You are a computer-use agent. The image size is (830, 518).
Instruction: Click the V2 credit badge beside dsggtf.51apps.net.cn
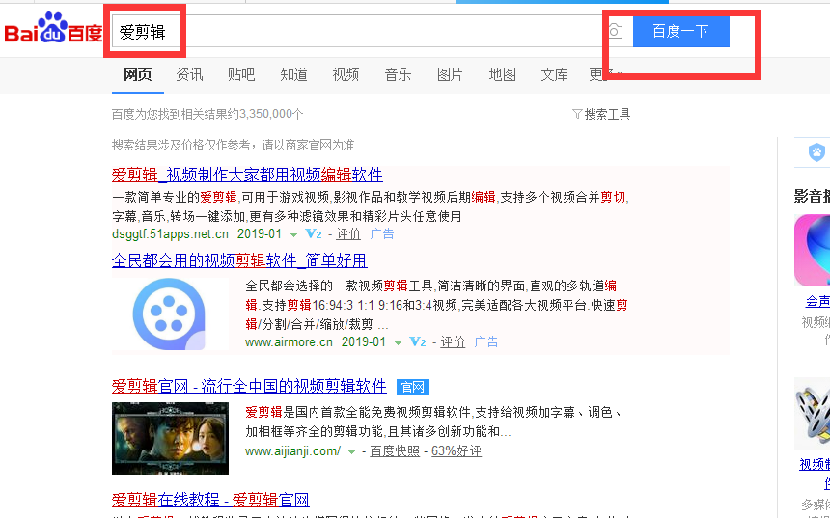pos(312,234)
